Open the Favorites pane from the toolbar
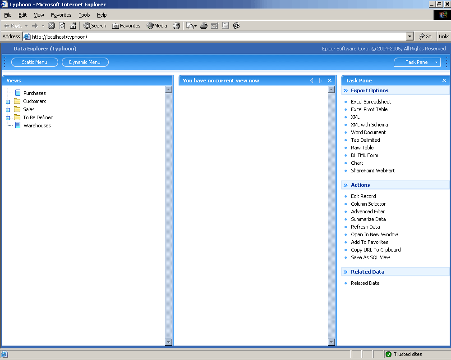 pyautogui.click(x=126, y=26)
